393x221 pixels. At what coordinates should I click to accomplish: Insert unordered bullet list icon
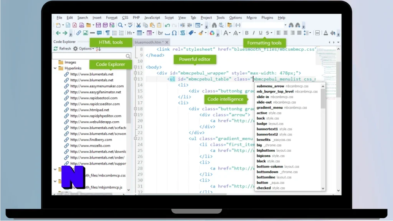tap(114, 33)
